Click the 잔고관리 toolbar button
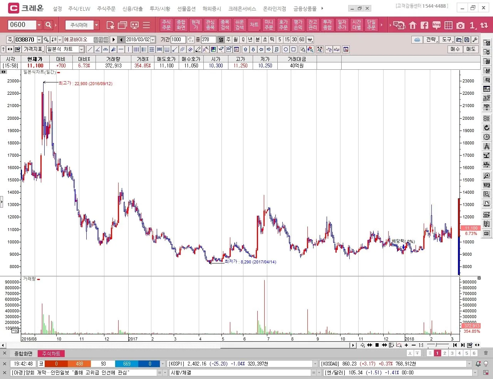Screen dimensions: 493x379 [313, 25]
